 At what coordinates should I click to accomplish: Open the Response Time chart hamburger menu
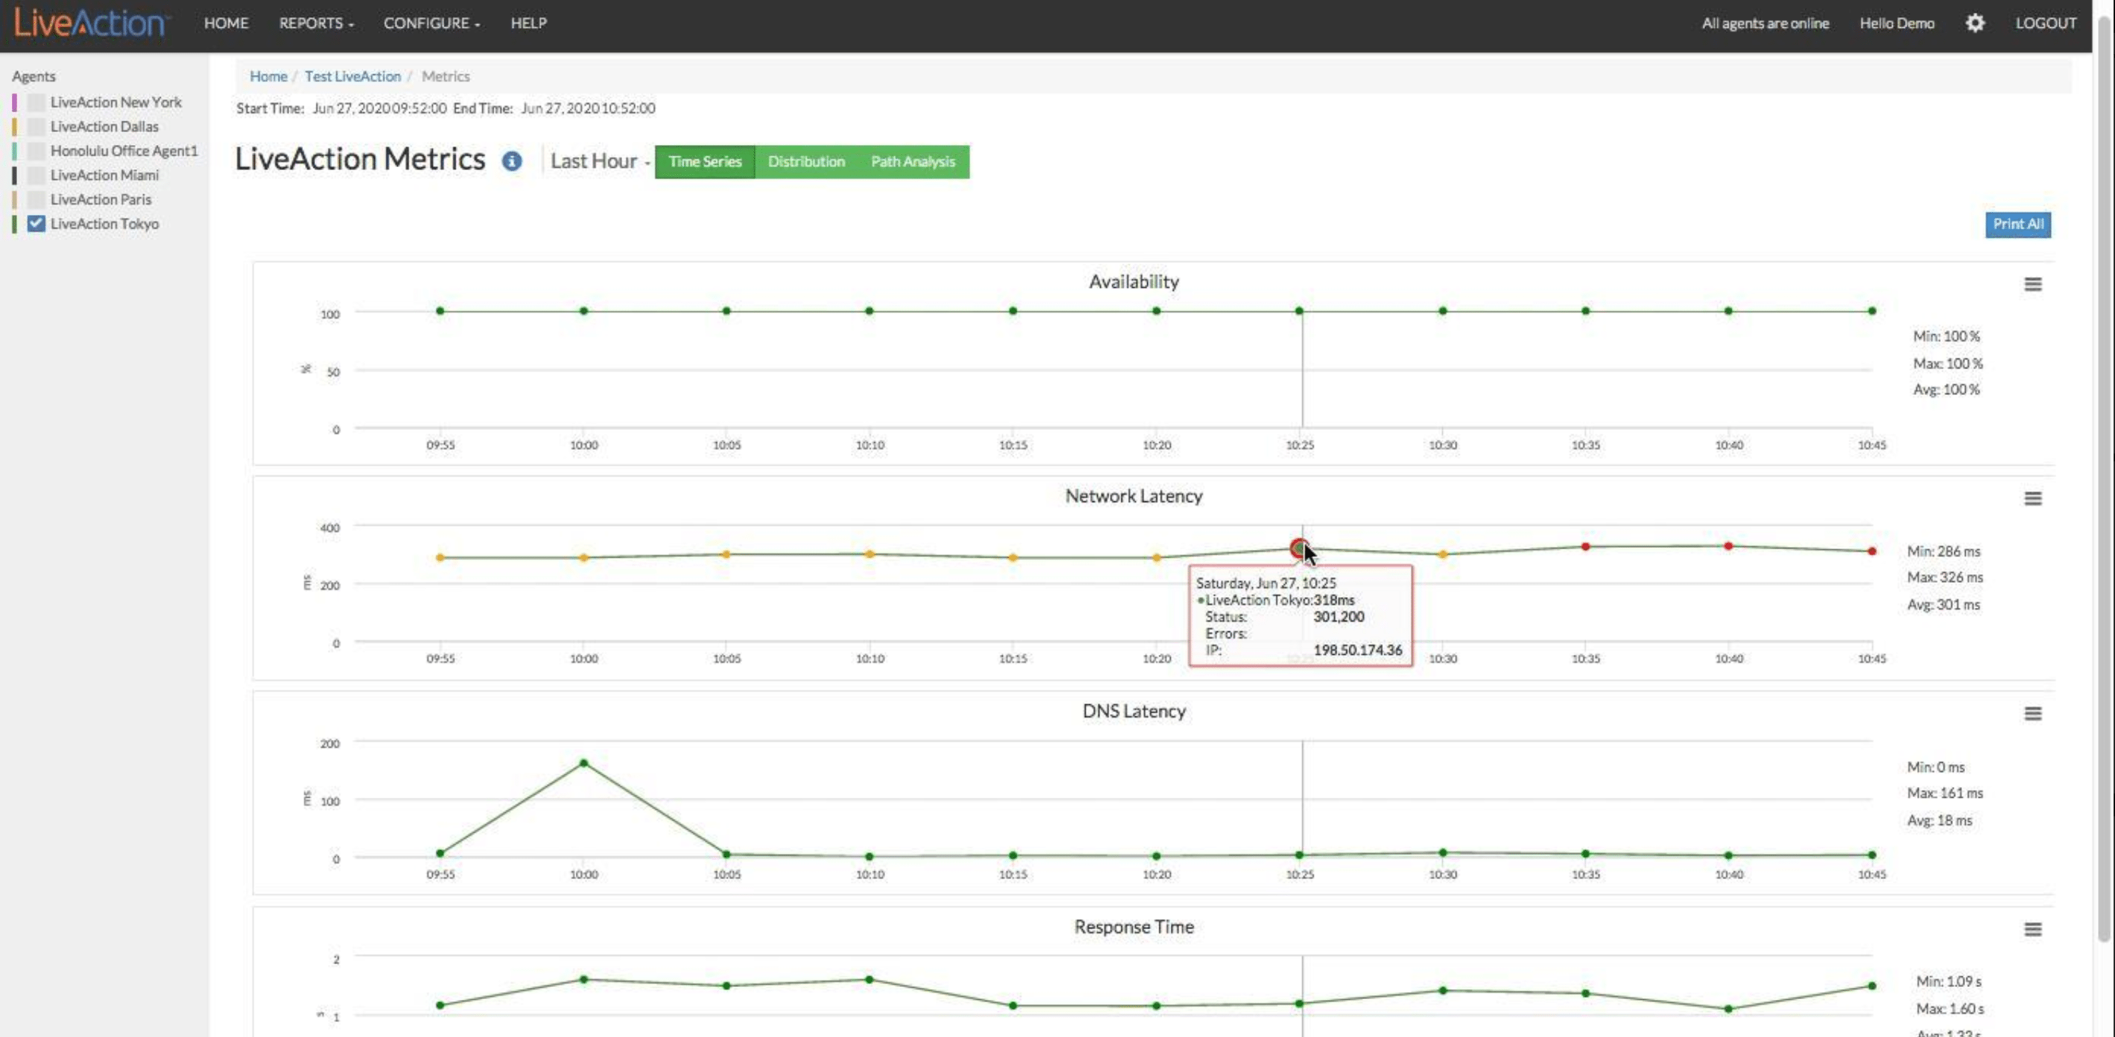pos(2032,929)
